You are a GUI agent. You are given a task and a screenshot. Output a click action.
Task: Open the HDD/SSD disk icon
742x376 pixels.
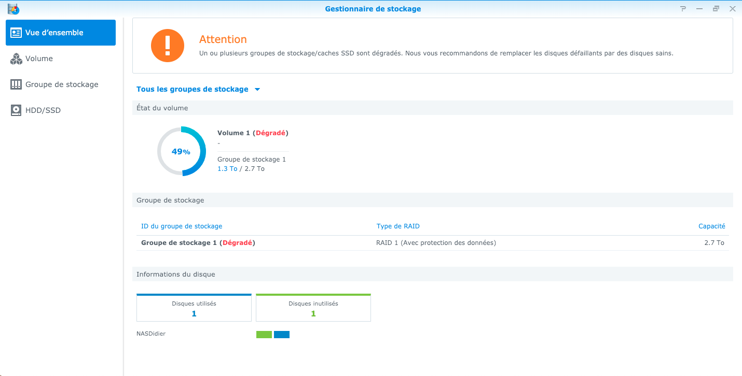[16, 110]
